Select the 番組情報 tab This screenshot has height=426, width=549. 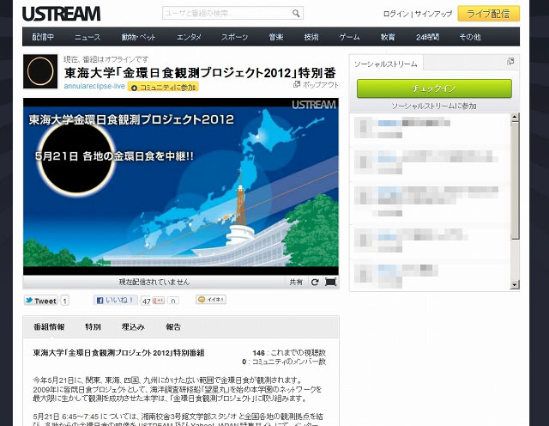coord(49,326)
